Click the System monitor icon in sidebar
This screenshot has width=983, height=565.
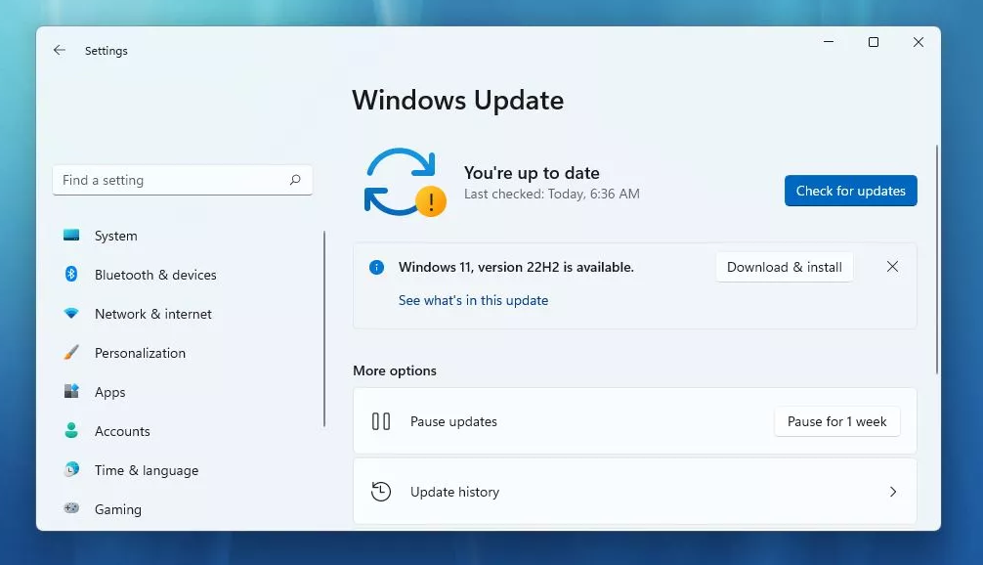pos(71,236)
